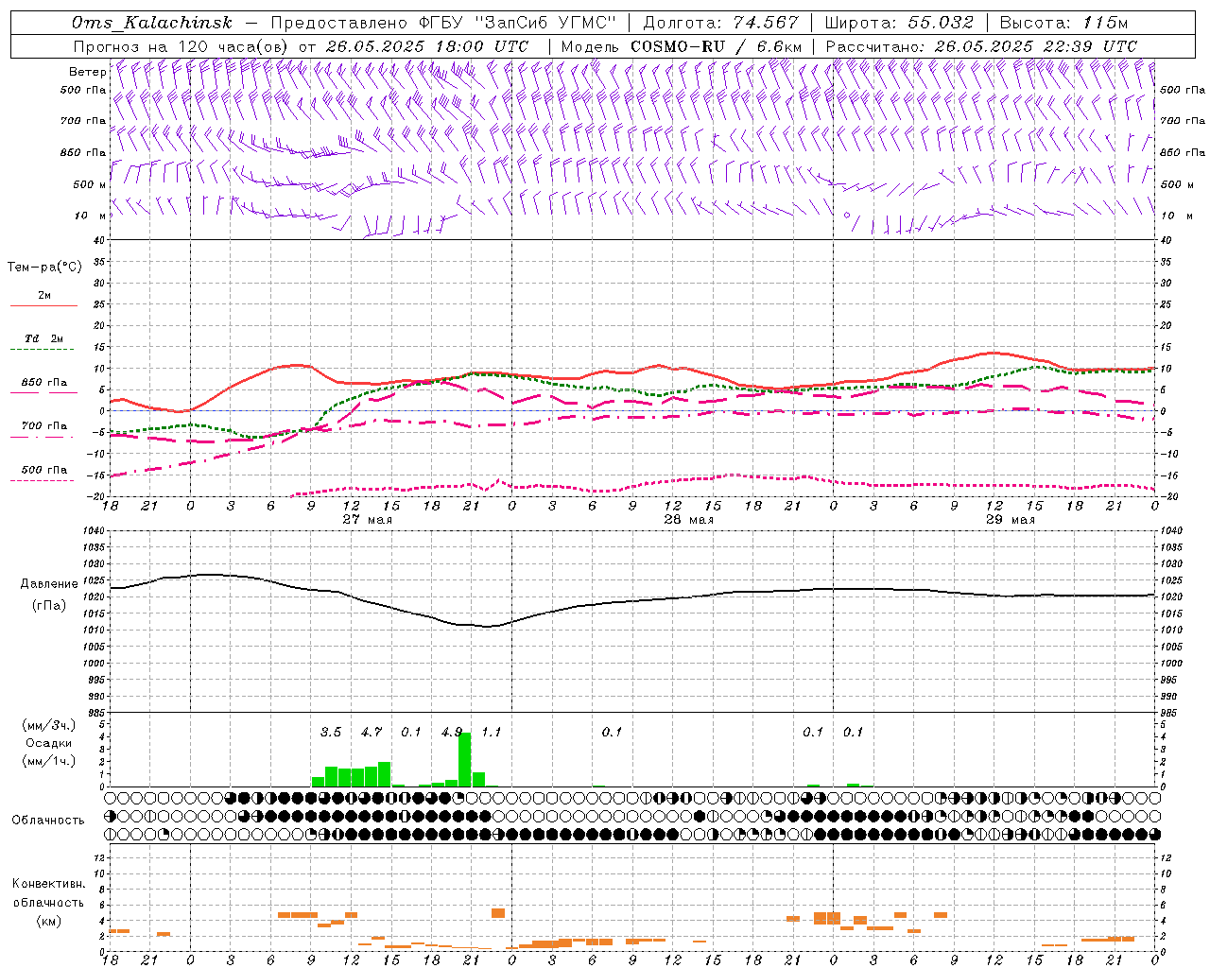Select the Тем-ра(°C) axis label

point(44,268)
